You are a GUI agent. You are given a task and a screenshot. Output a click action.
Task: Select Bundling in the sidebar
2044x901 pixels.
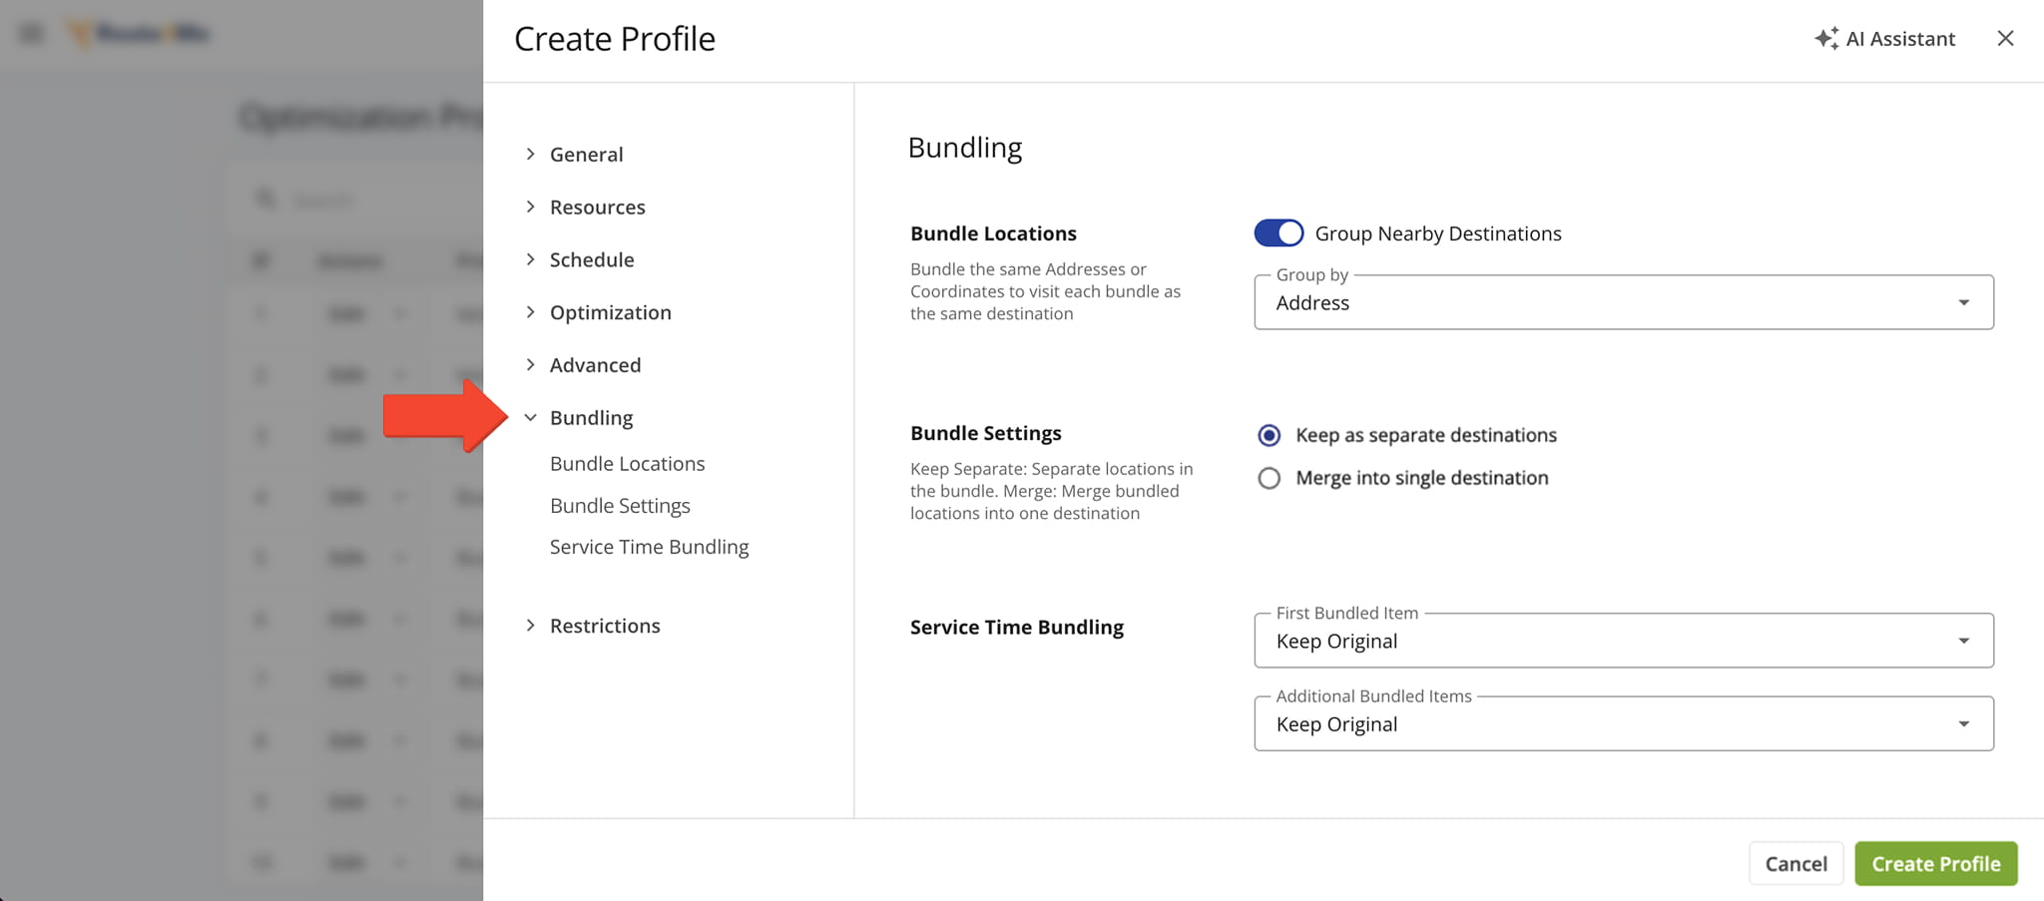(591, 418)
